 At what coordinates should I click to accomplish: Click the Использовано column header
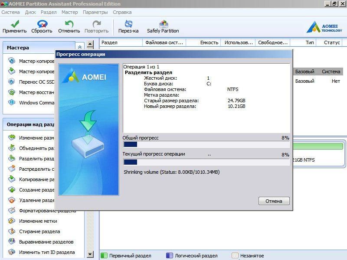(x=238, y=42)
